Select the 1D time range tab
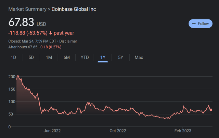 click(x=13, y=58)
